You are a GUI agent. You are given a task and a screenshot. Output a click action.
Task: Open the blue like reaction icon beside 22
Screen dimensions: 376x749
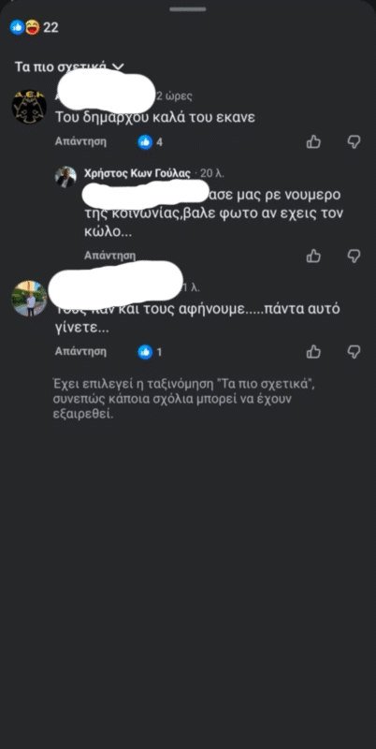[x=17, y=28]
